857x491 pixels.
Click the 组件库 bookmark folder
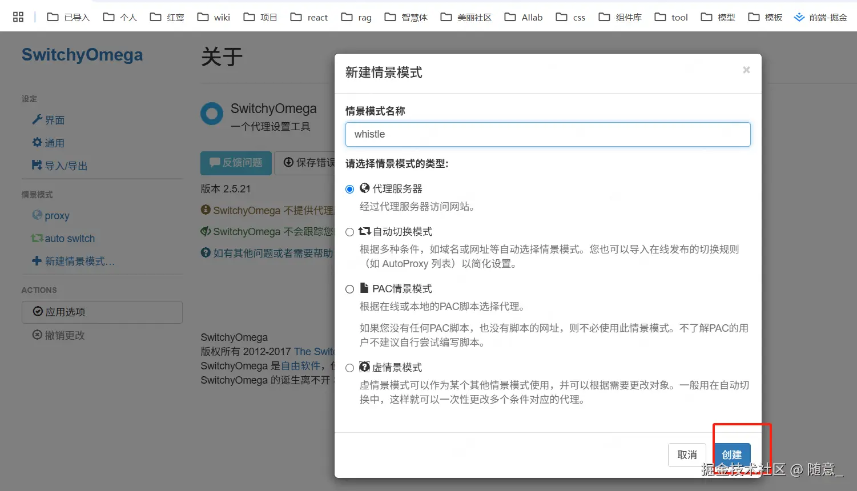(x=620, y=17)
